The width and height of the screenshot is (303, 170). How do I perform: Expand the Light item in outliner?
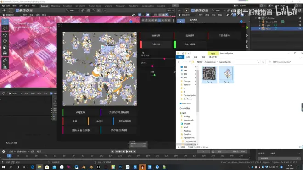[259, 25]
